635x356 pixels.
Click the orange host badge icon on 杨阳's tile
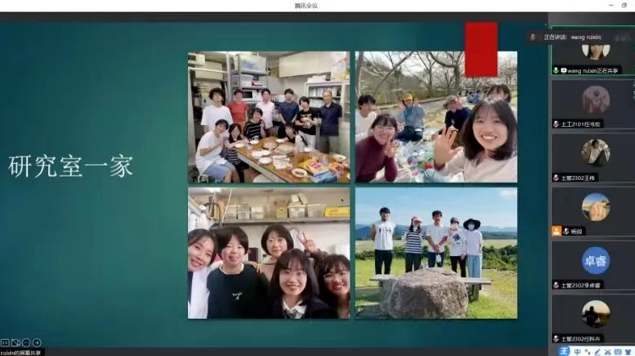[556, 231]
